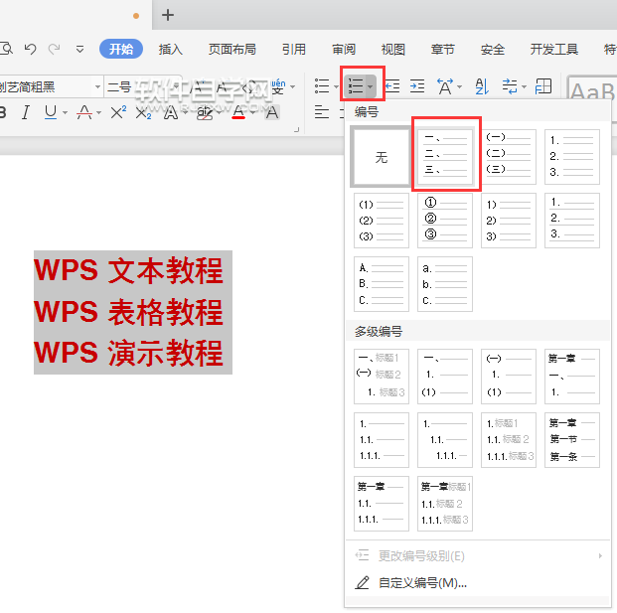Select the AaB style preview box

click(x=591, y=91)
